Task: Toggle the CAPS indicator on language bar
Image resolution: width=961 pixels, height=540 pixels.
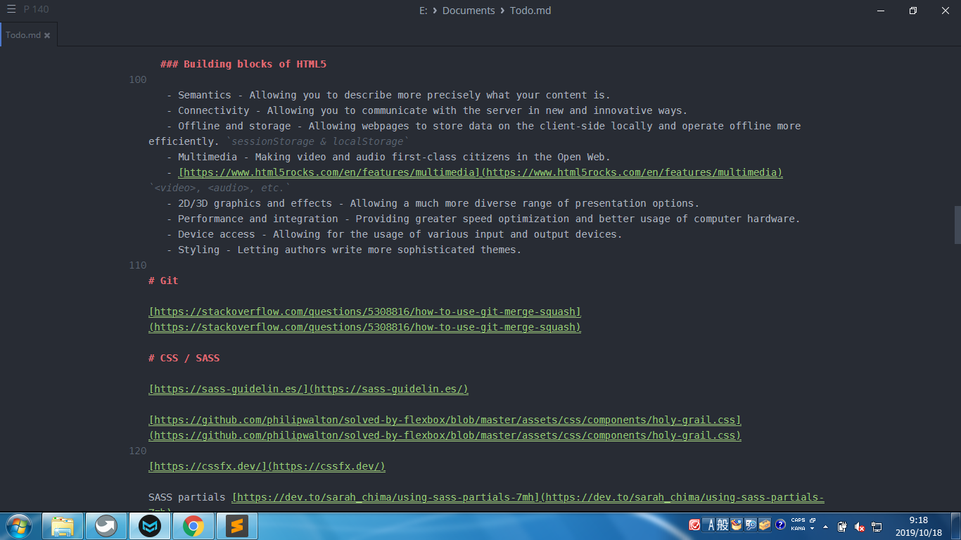Action: click(x=798, y=520)
